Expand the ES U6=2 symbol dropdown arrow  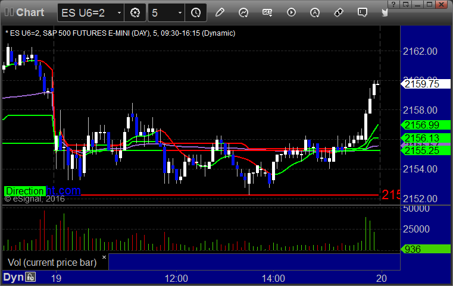coord(119,12)
